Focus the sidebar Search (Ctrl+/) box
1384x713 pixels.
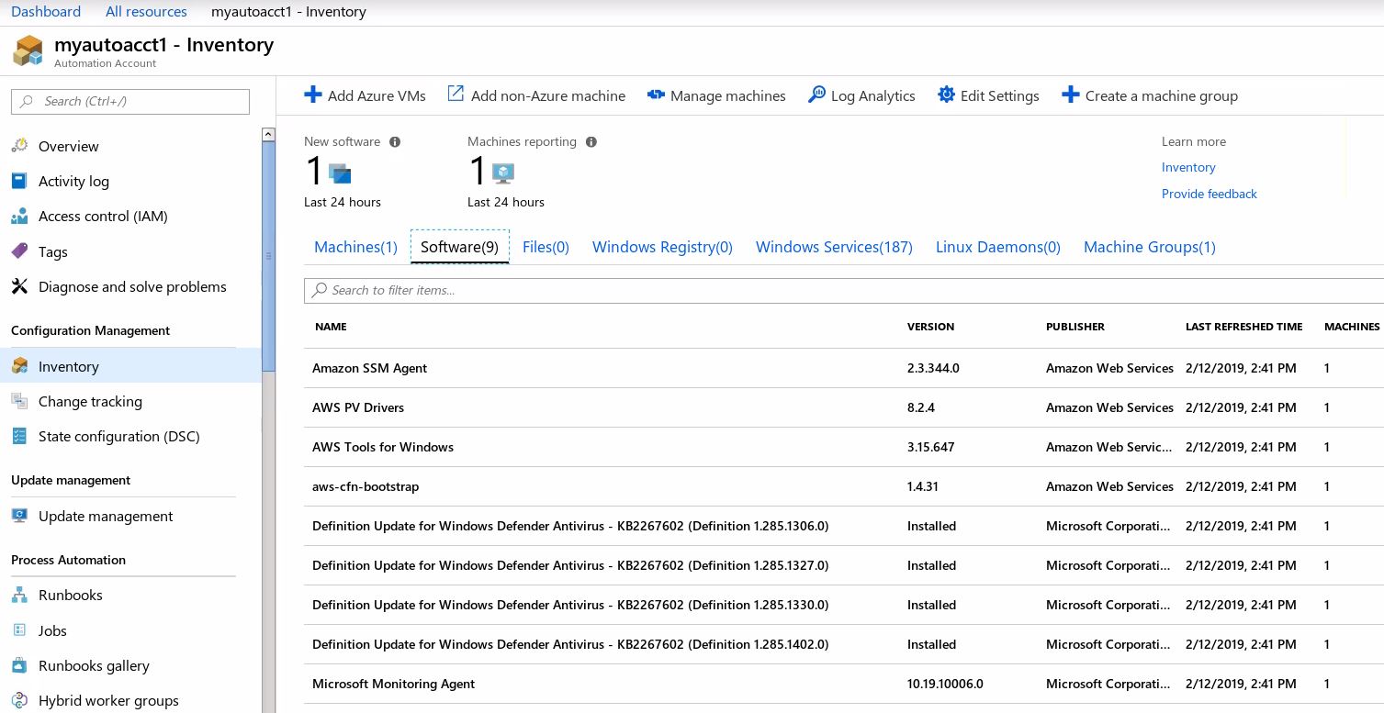pyautogui.click(x=130, y=102)
